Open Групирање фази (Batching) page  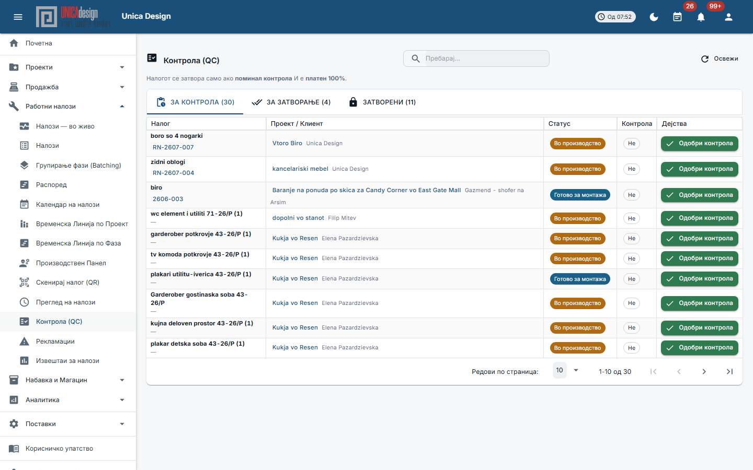click(x=68, y=166)
